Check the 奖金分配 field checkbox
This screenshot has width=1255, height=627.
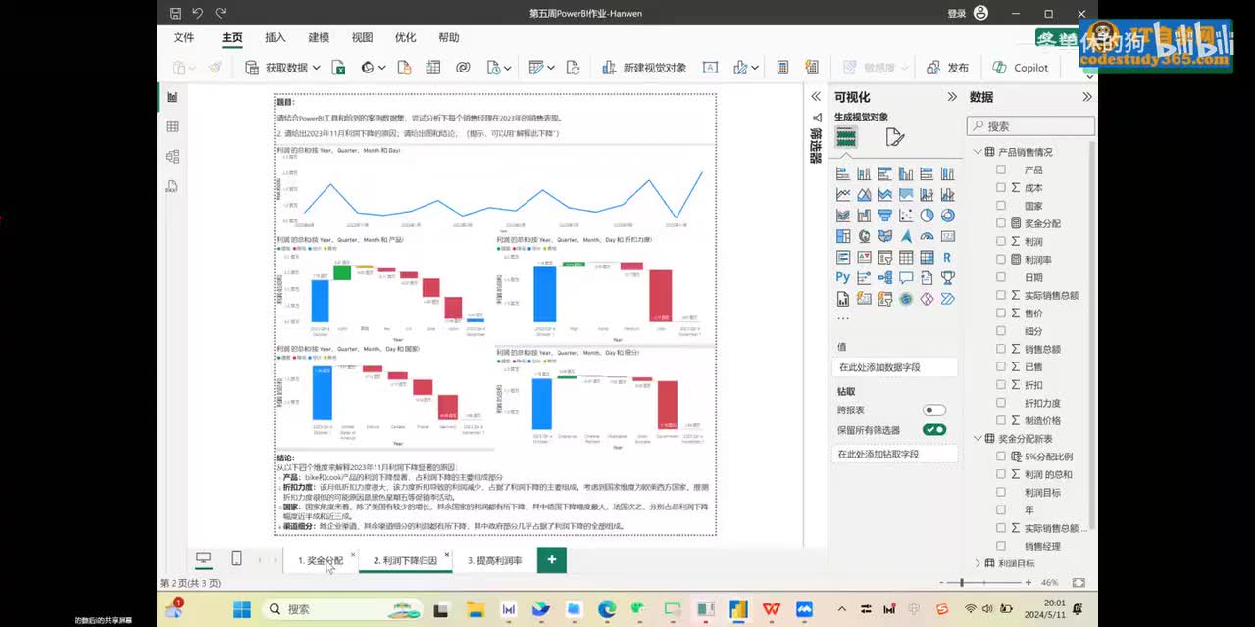1001,223
